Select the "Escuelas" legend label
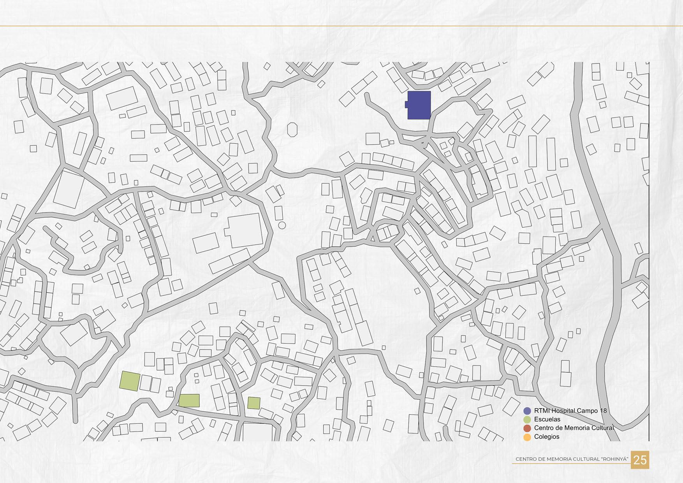Image resolution: width=683 pixels, height=483 pixels. 547,420
